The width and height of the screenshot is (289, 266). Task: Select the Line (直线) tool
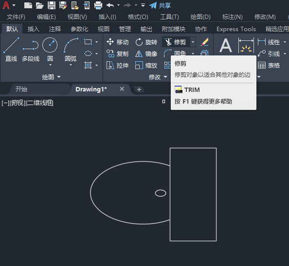tap(11, 50)
